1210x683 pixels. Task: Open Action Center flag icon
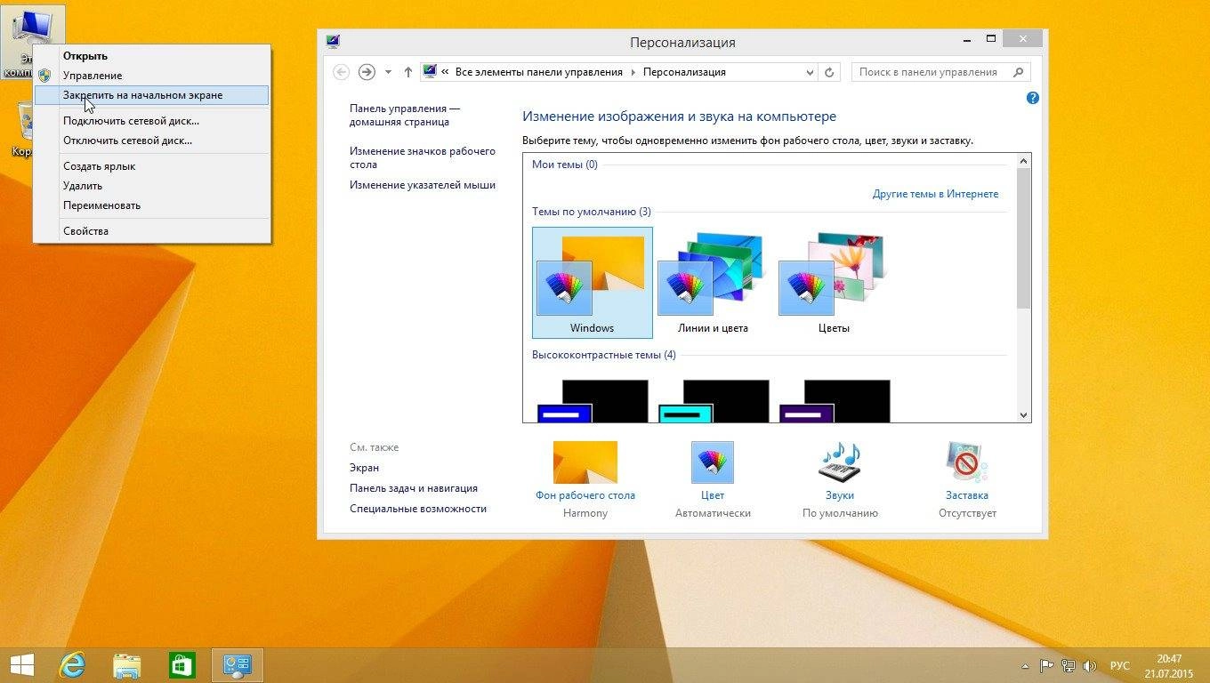coord(1046,665)
